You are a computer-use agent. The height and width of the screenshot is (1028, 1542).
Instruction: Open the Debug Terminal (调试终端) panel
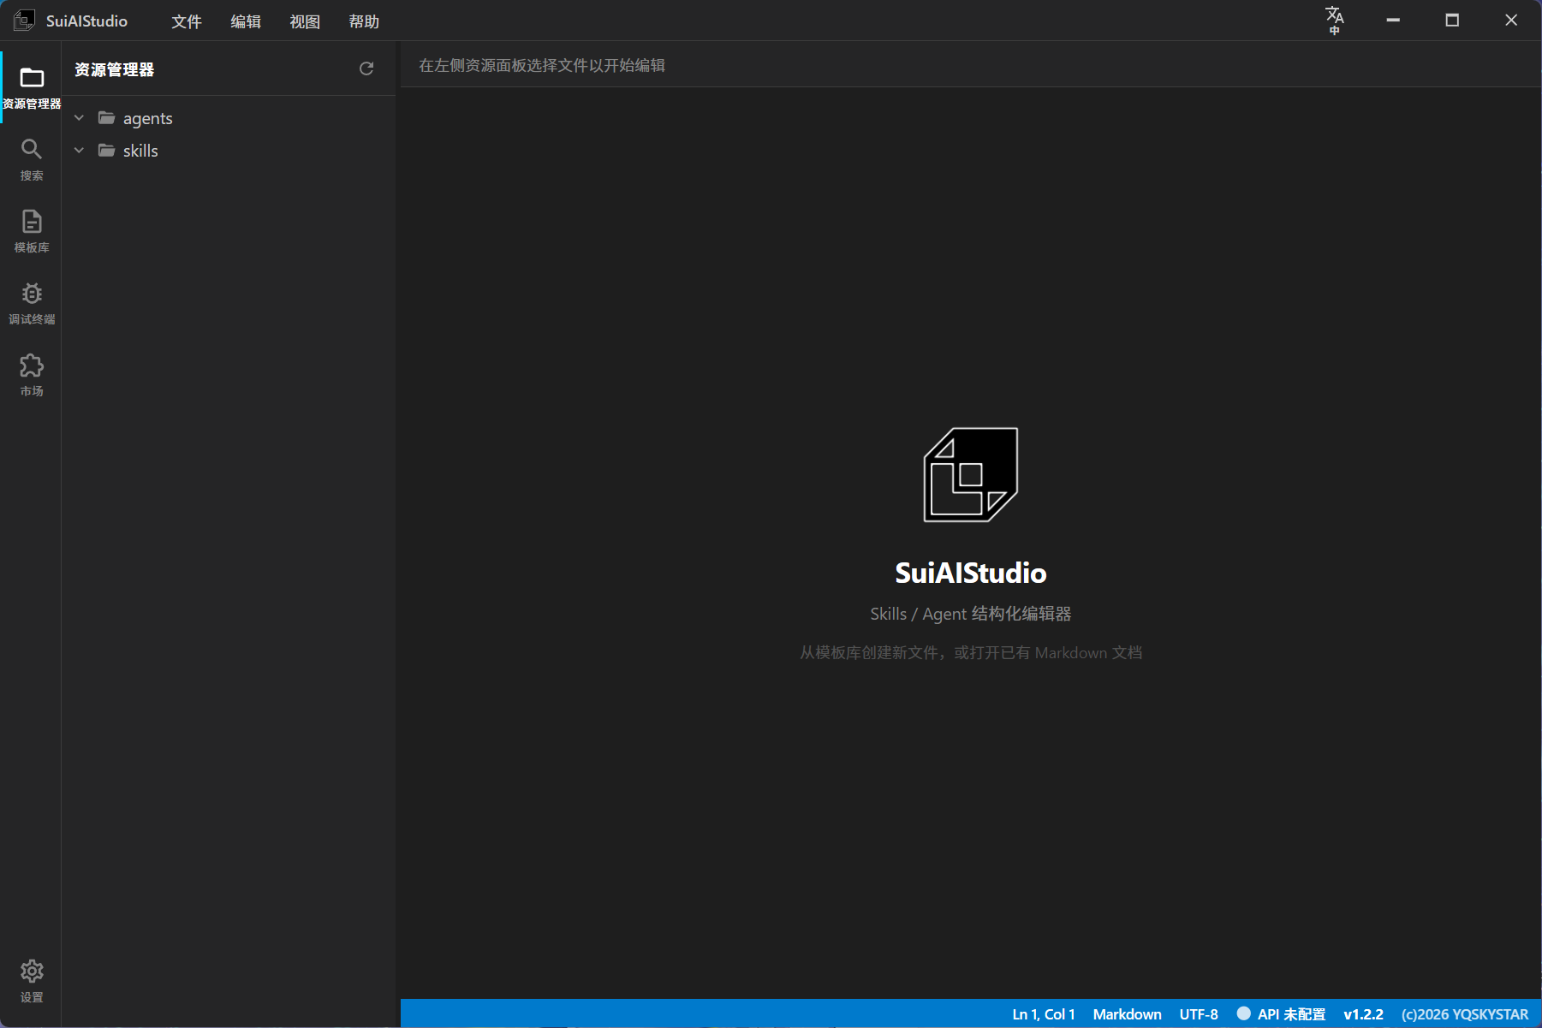[32, 304]
